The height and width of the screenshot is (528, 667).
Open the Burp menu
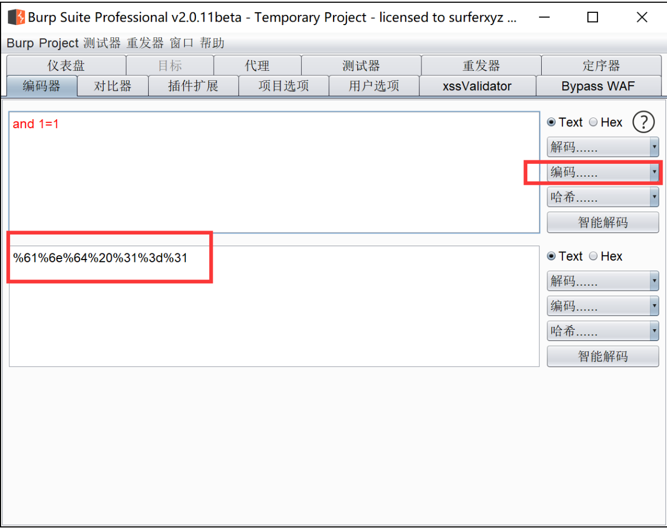tap(20, 43)
